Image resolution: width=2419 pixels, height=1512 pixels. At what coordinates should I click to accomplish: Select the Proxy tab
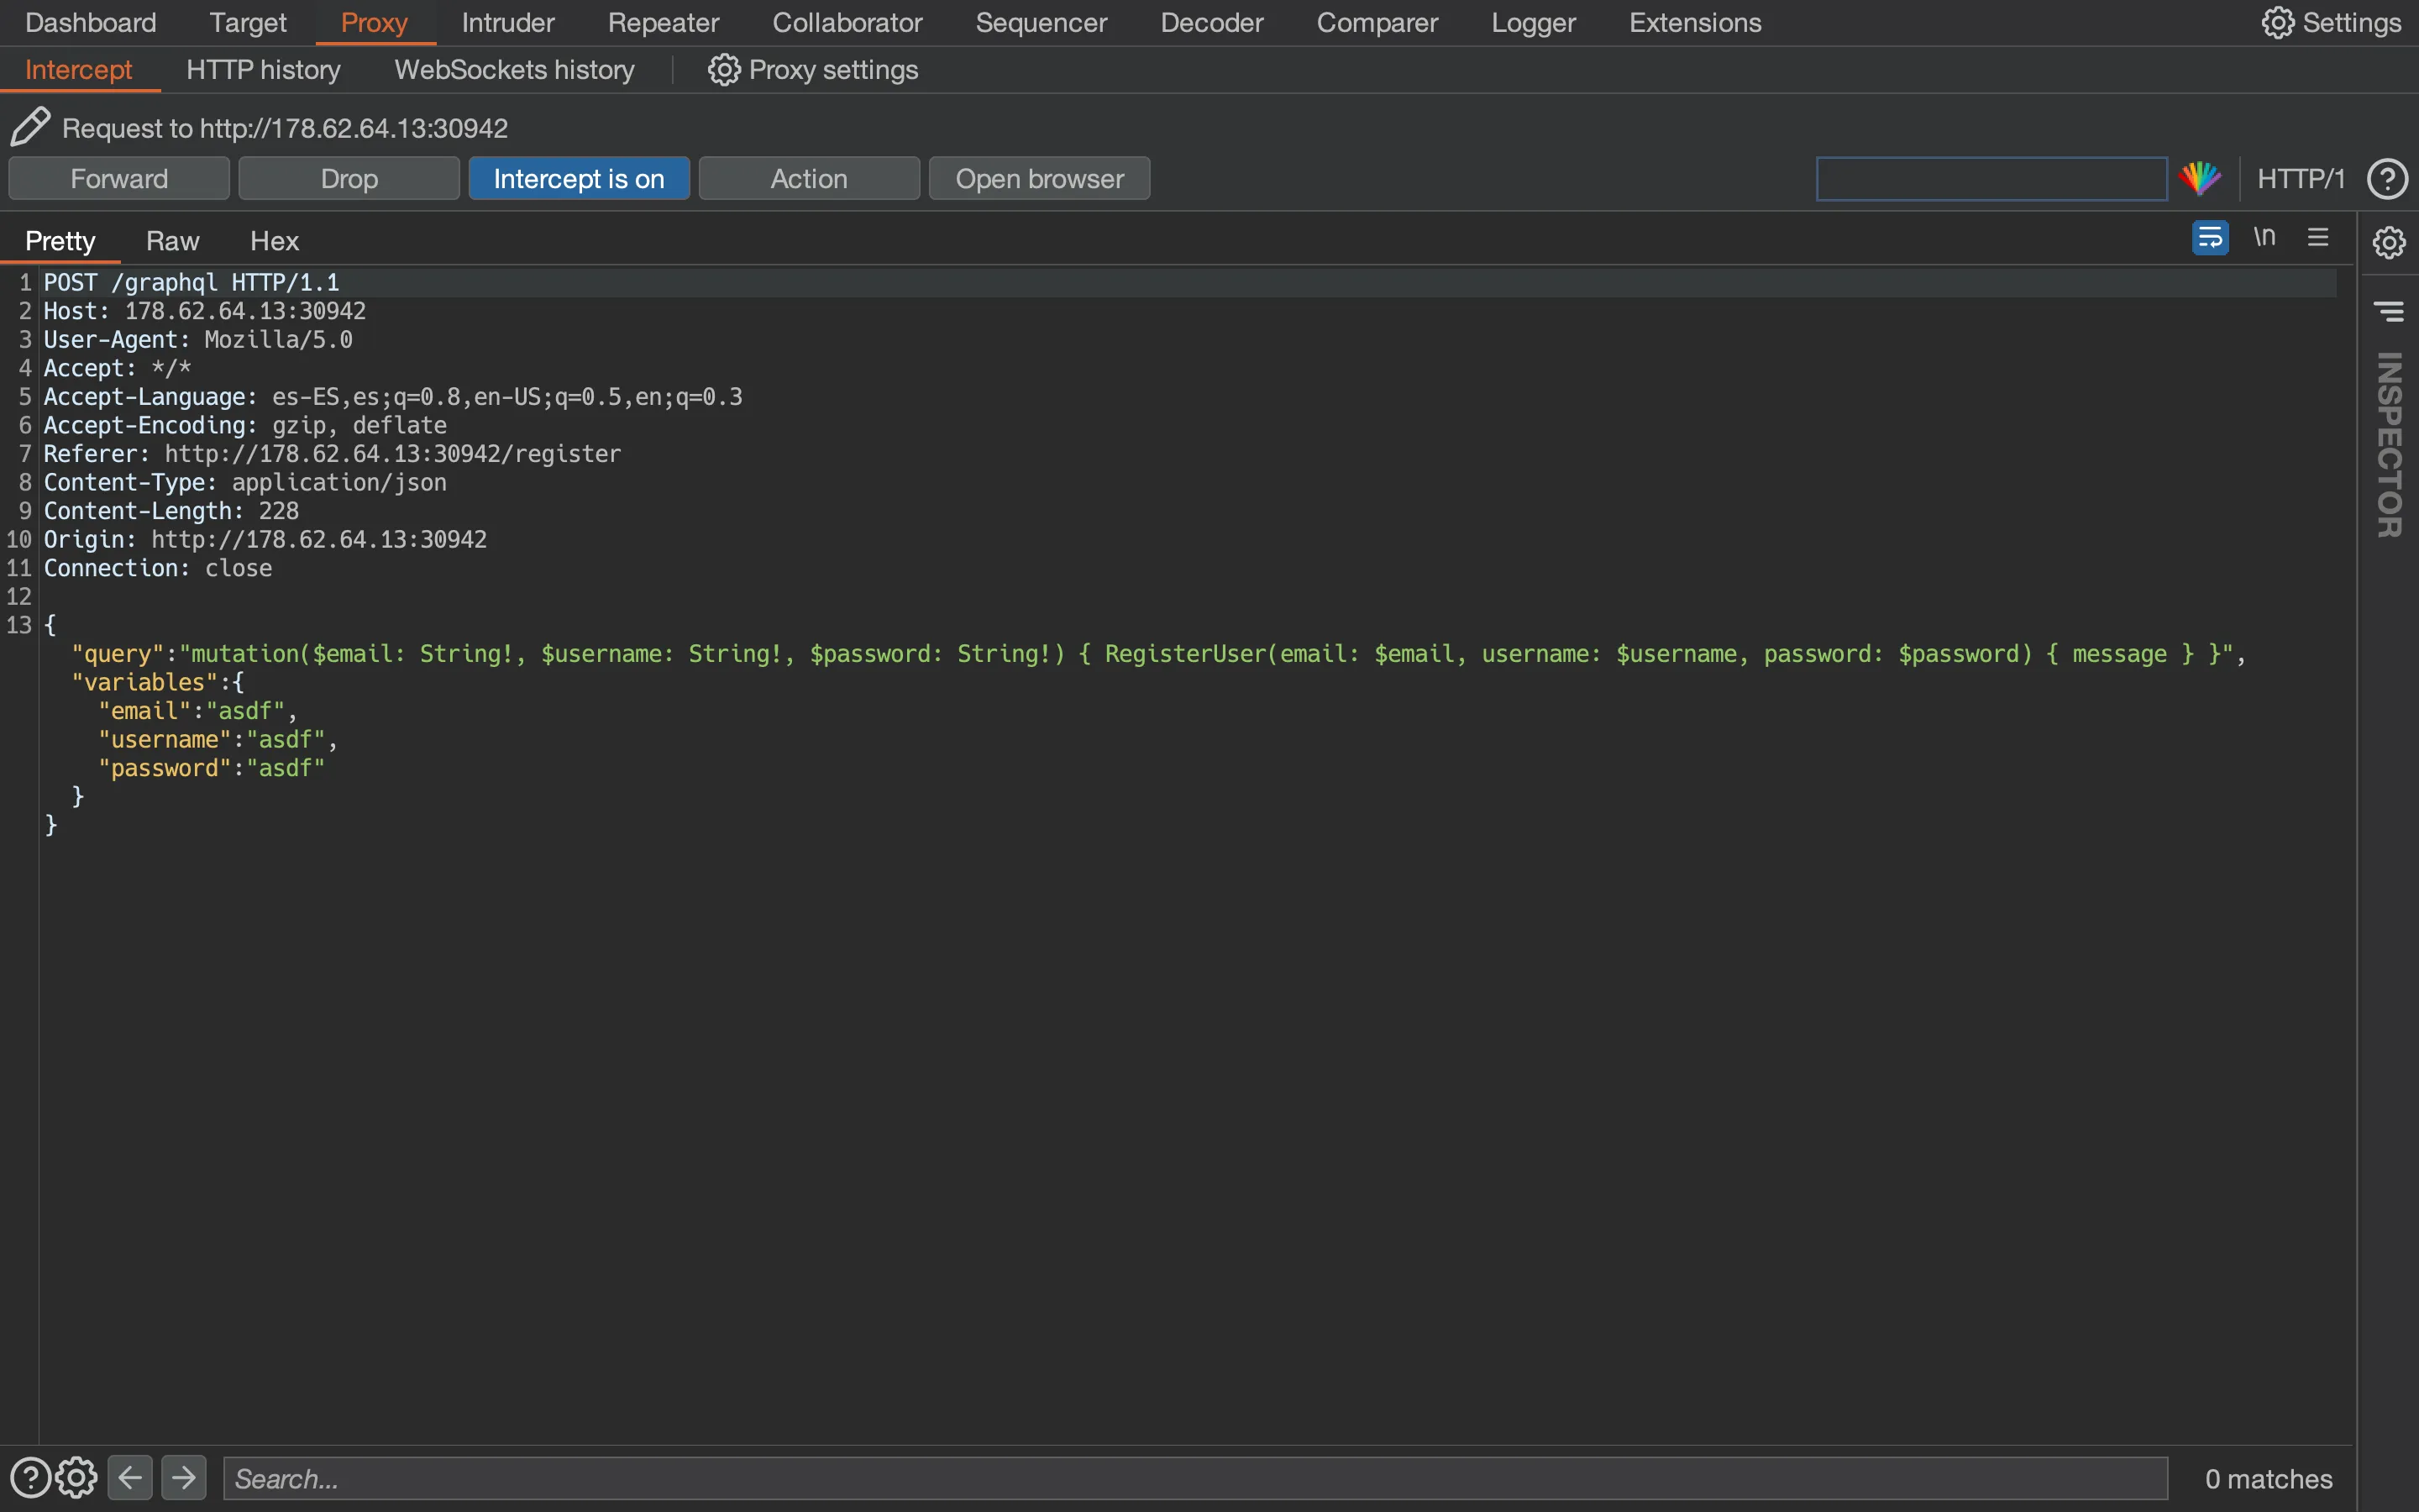(375, 22)
